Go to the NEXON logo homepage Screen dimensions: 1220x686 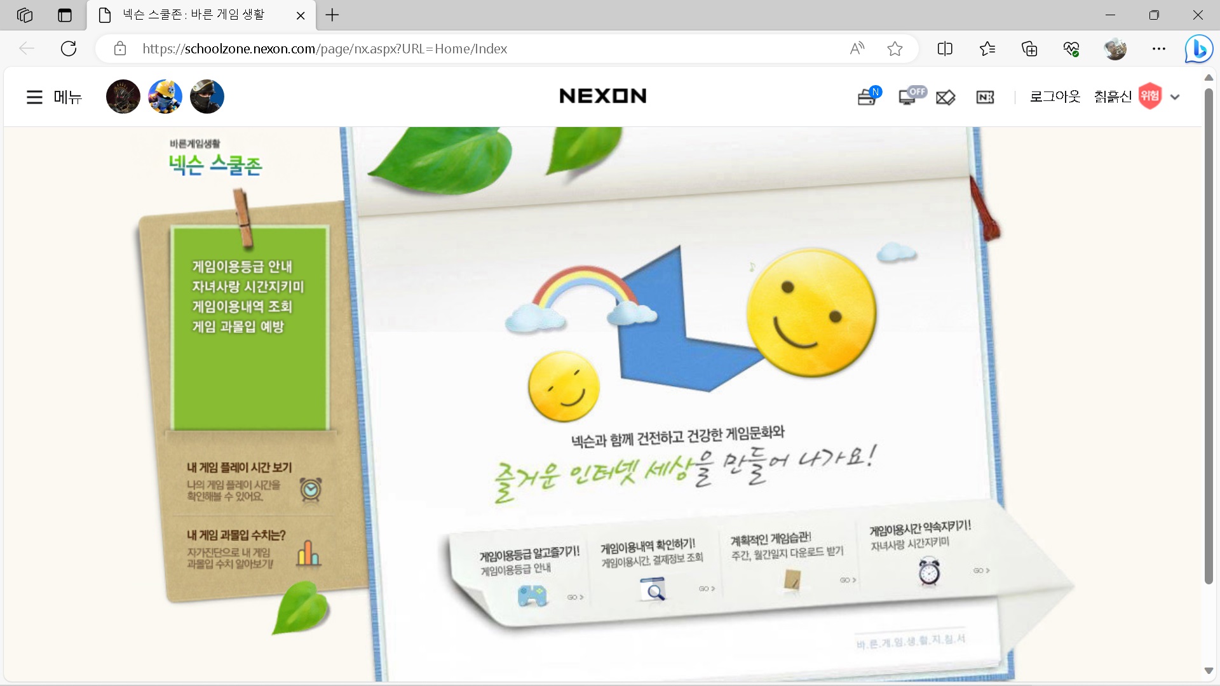(x=603, y=96)
